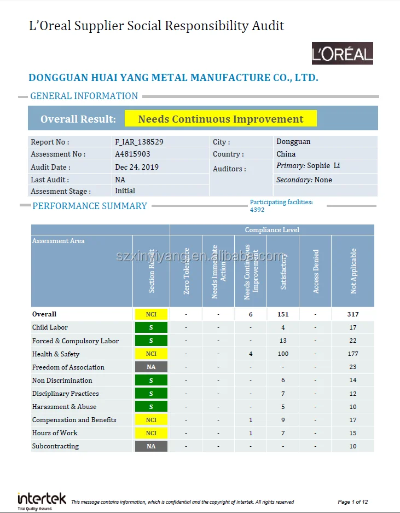Click the 'Health & Safety' row label

click(x=56, y=354)
